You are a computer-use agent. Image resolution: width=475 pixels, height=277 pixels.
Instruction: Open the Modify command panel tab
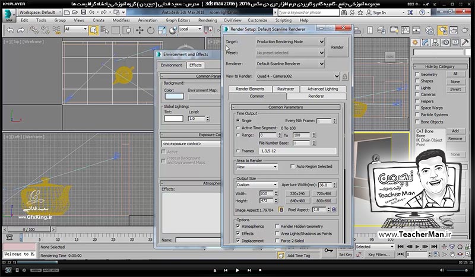coord(425,43)
